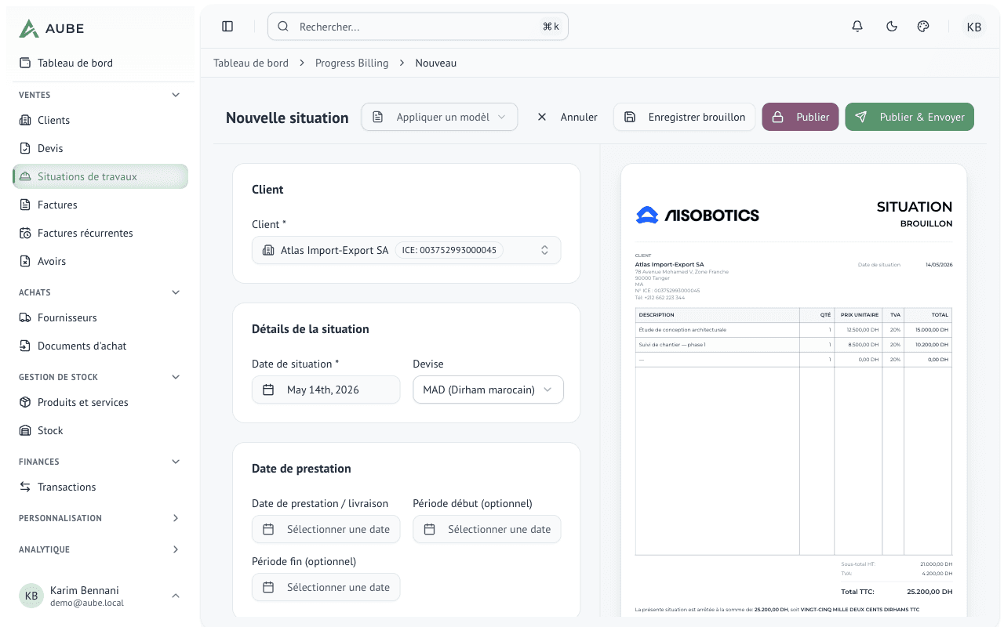Click the Clients sidebar icon

click(x=25, y=120)
